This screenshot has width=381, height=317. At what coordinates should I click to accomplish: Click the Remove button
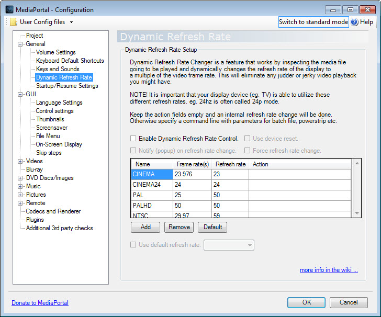[179, 227]
